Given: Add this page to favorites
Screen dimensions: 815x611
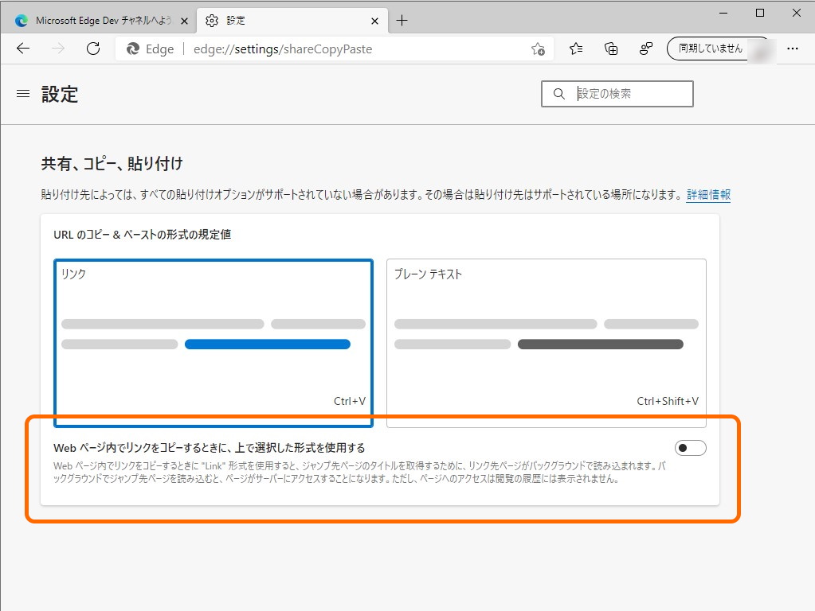Looking at the screenshot, I should 539,49.
